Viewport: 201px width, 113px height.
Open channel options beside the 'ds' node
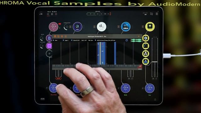pos(95,27)
